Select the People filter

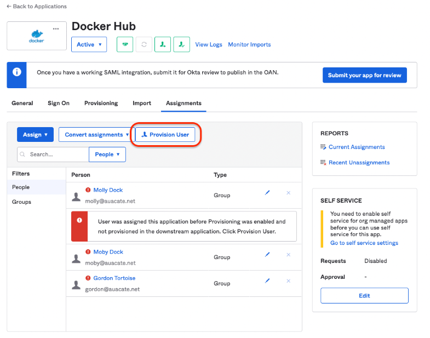(37, 187)
